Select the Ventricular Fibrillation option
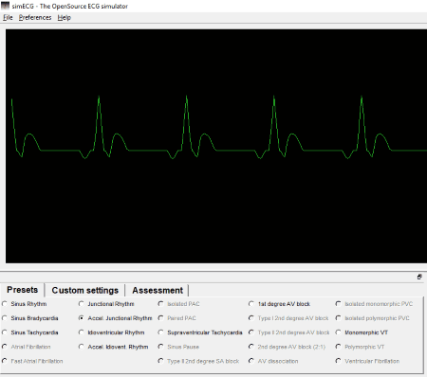 coord(367,361)
